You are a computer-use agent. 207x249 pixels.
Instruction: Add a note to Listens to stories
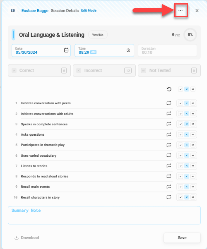(169, 165)
